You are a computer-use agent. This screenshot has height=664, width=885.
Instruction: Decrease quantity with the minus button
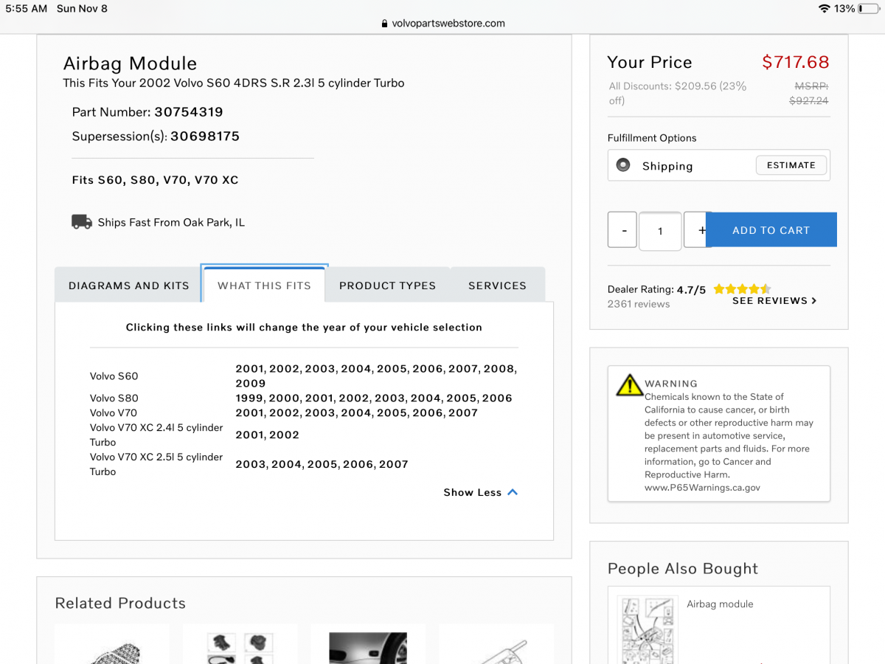[624, 230]
